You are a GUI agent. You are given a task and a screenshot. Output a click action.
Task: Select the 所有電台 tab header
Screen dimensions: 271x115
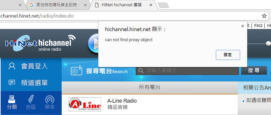[150, 87]
